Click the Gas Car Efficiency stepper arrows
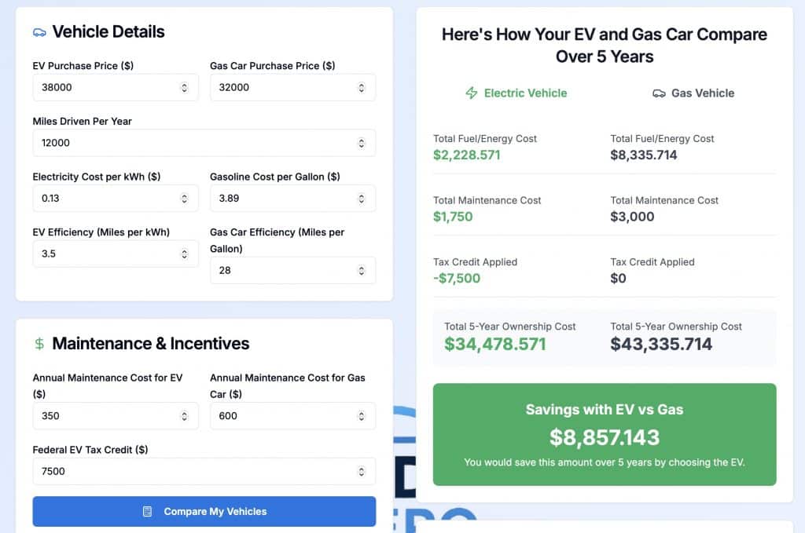Screen dimensions: 805x533 [x=362, y=271]
